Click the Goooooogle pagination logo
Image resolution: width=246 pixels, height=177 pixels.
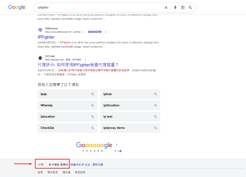[94, 145]
